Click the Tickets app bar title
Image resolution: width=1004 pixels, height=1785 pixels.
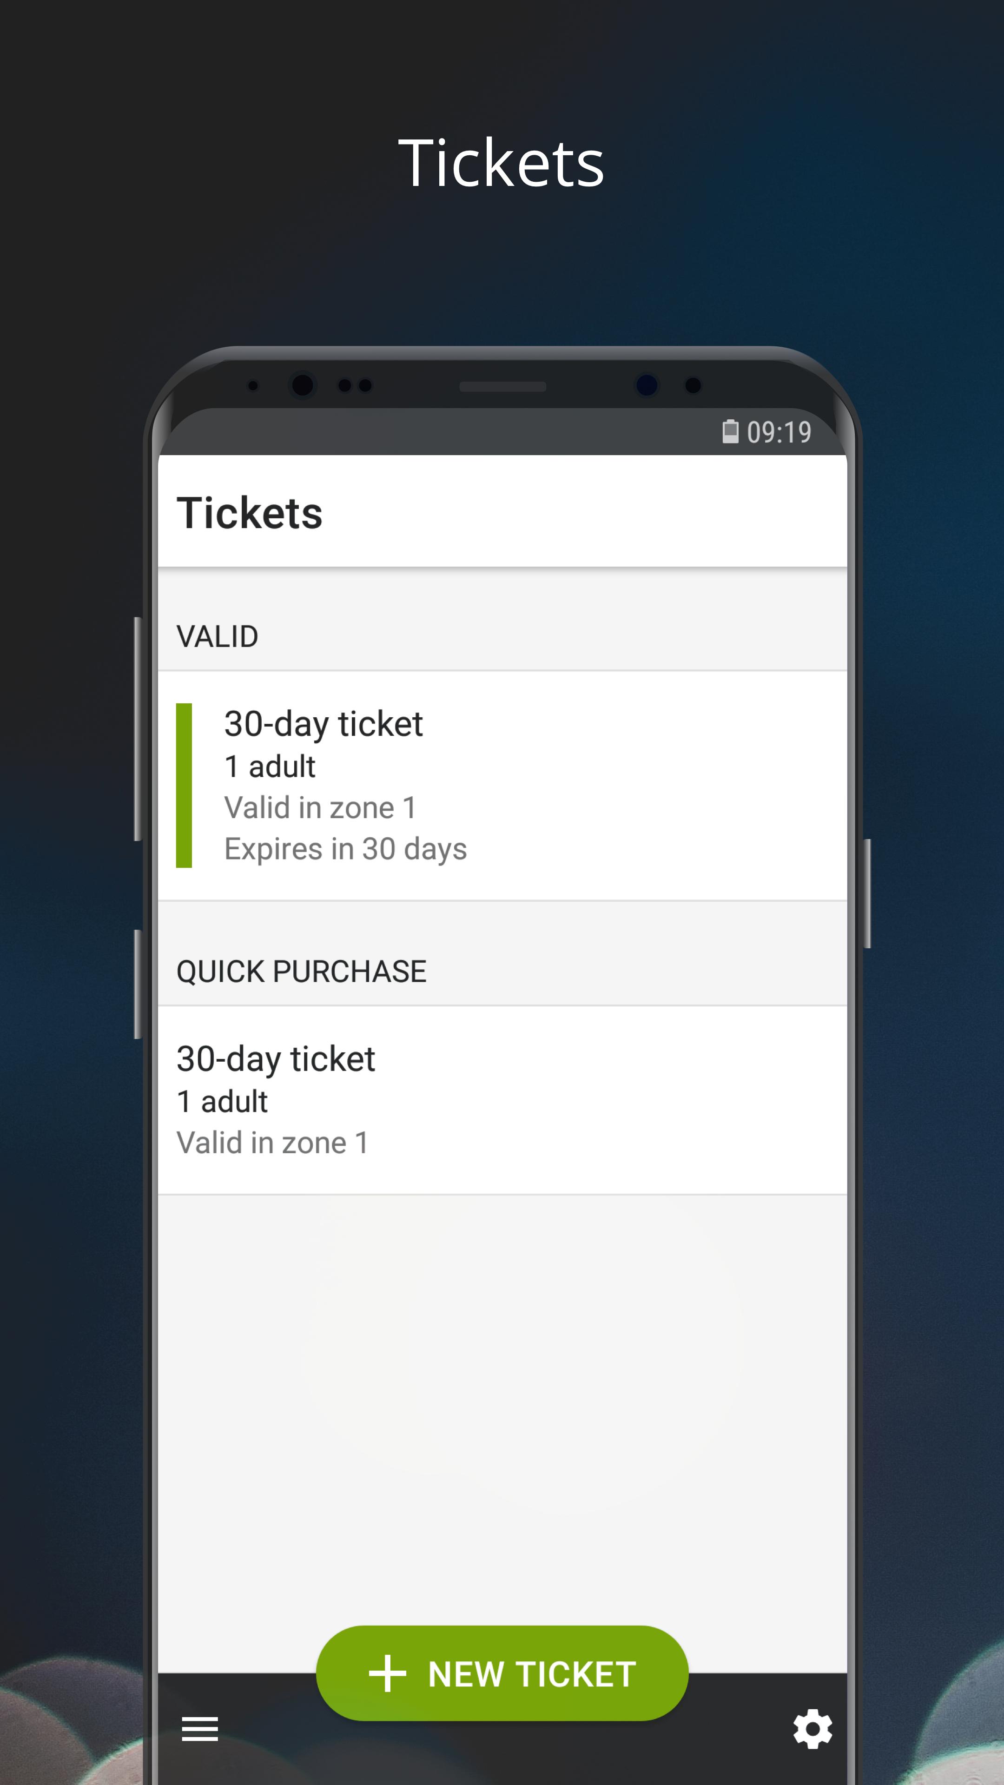[x=250, y=513]
